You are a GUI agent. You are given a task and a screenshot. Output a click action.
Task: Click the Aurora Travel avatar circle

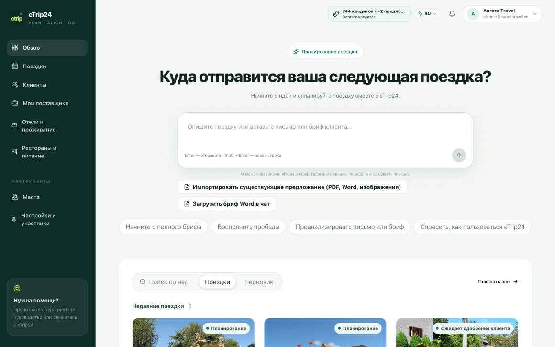[473, 14]
